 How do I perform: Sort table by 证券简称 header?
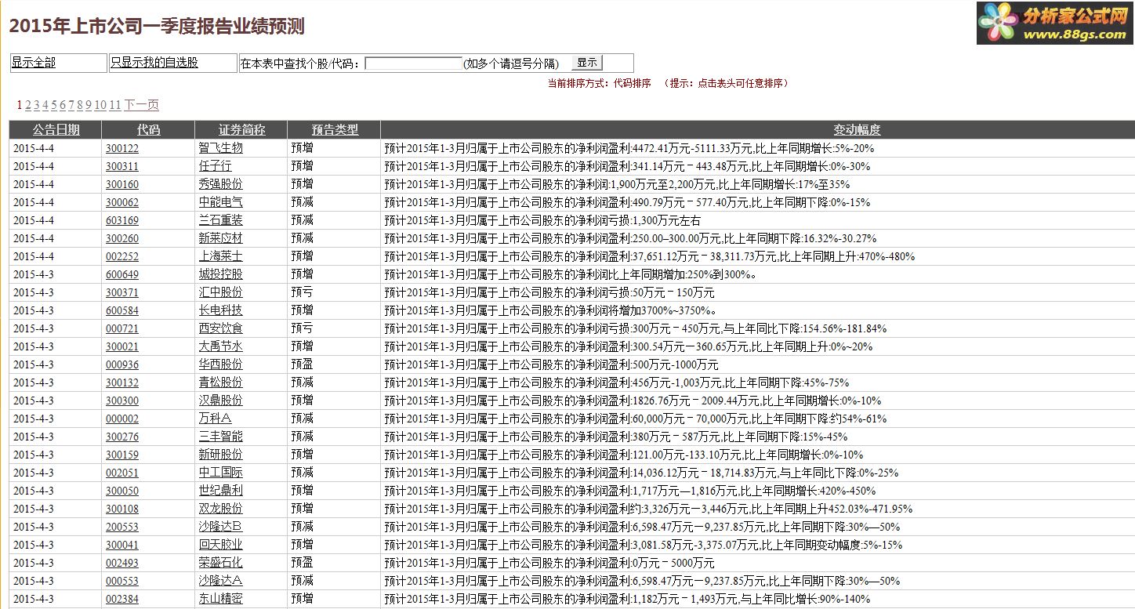pos(241,130)
